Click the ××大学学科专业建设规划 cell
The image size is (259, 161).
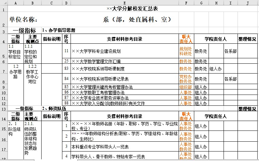124,51
